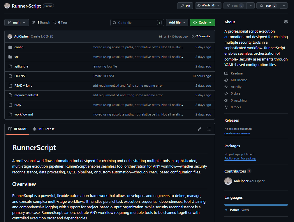Click the star icon beside 0 stars
The image size is (294, 222).
click(226, 94)
